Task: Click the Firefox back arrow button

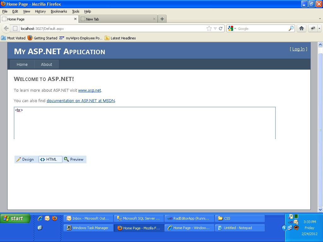Action: (x=6, y=28)
